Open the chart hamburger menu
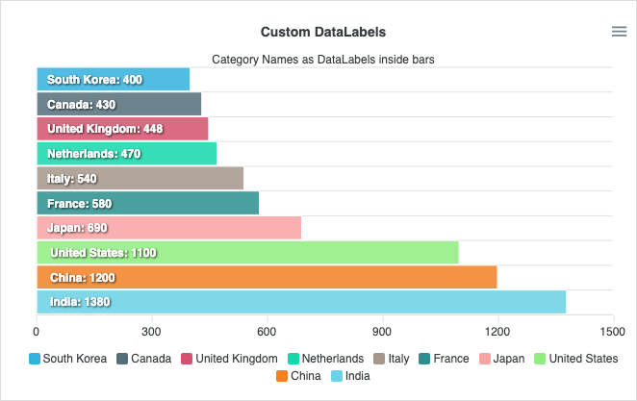The width and height of the screenshot is (637, 401). pyautogui.click(x=619, y=32)
